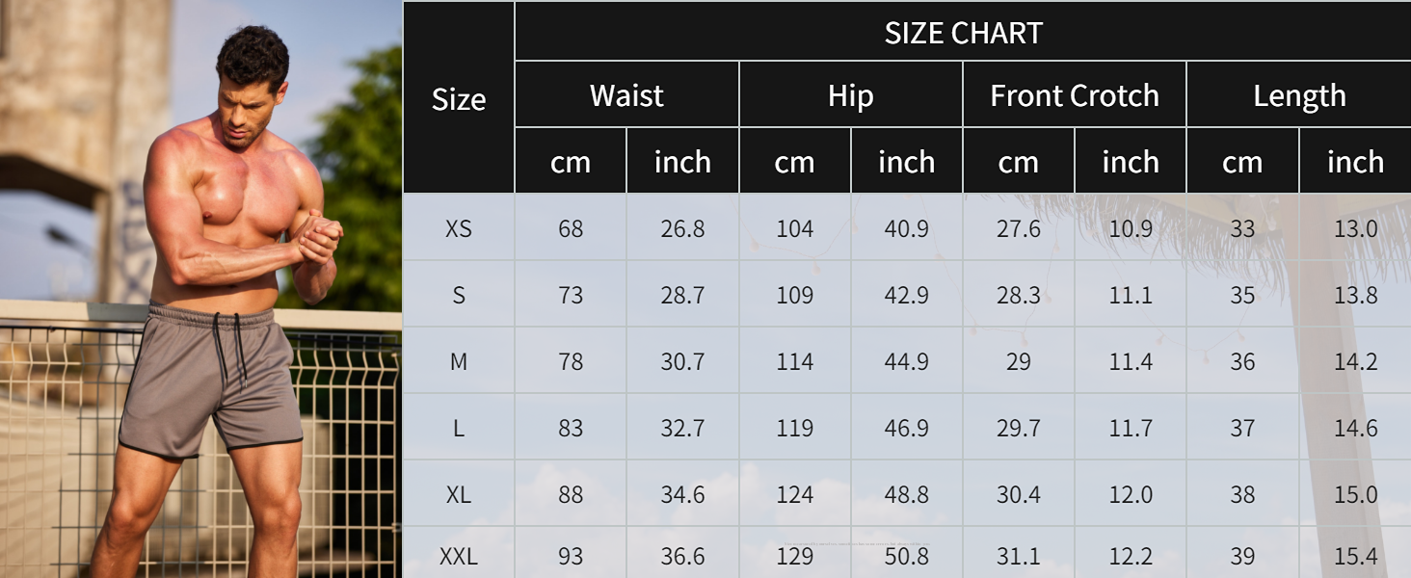Viewport: 1411px width, 578px height.
Task: Select the L size row label
Action: point(459,428)
